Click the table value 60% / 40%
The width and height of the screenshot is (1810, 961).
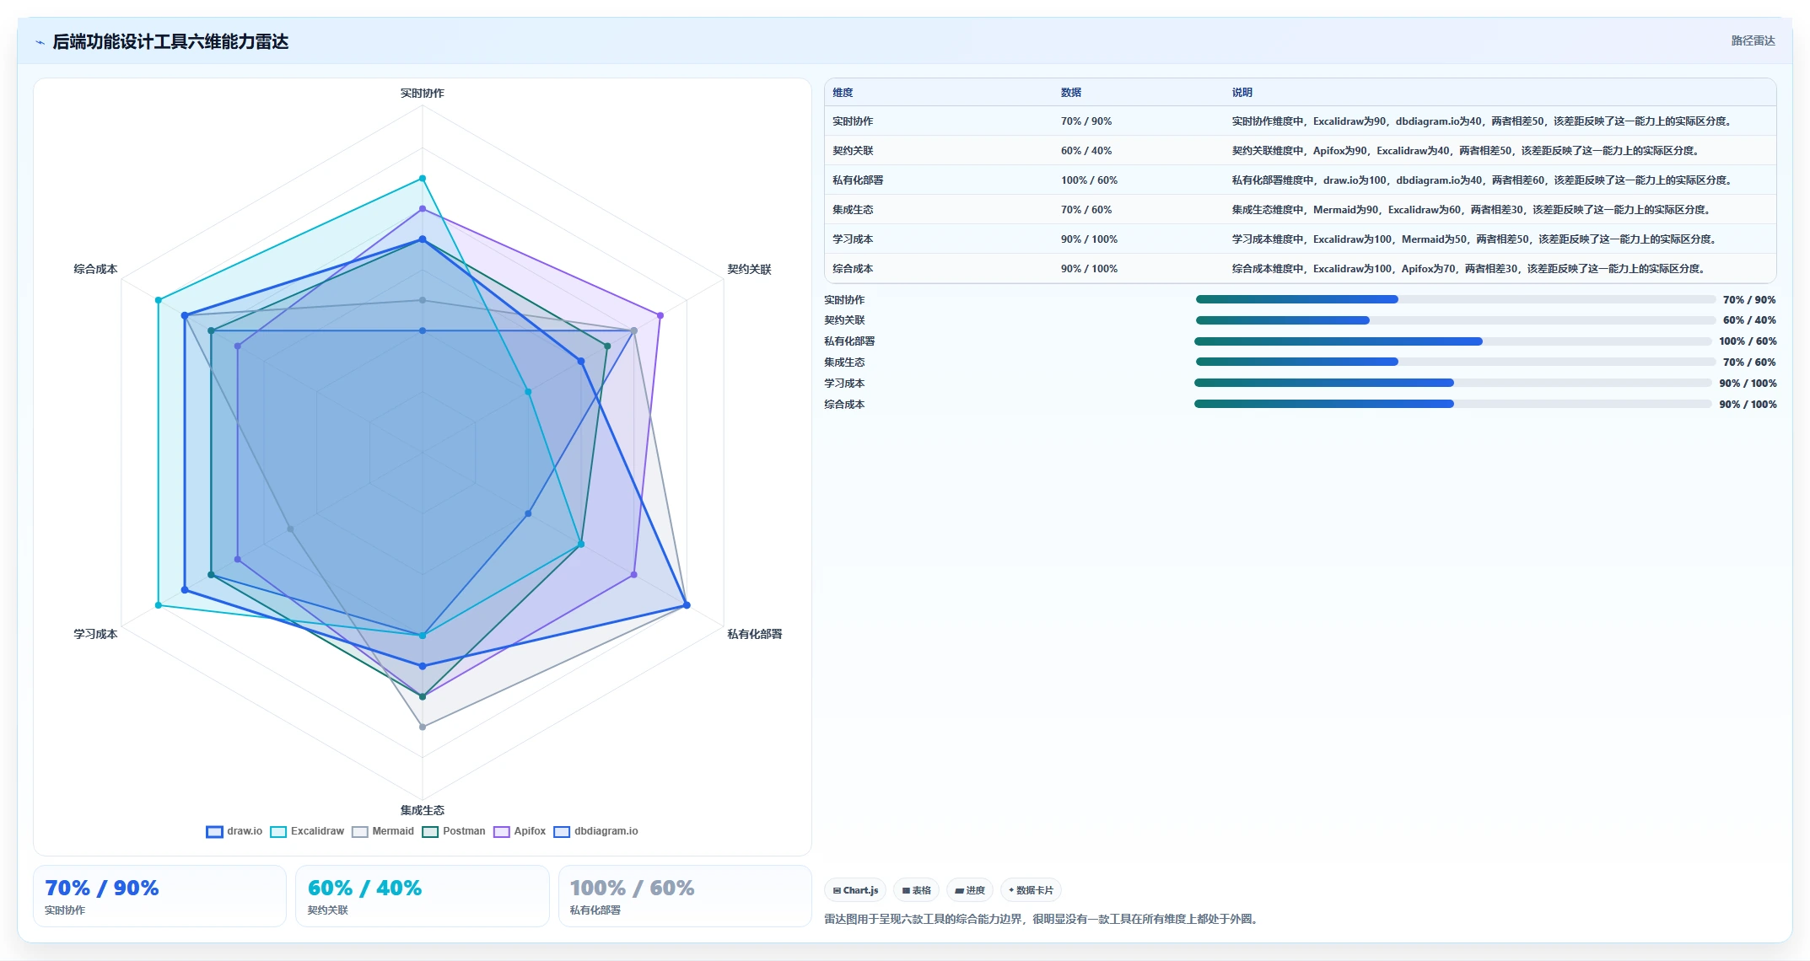pos(1086,151)
